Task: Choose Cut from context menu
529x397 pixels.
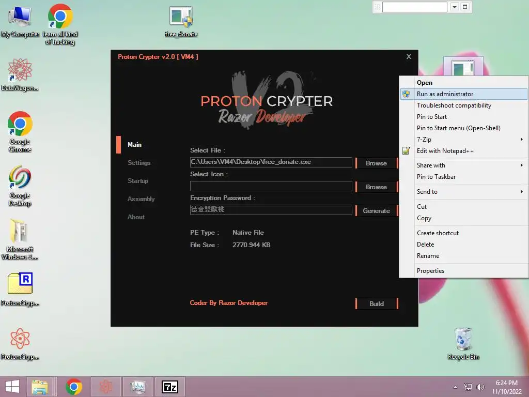Action: point(464,207)
